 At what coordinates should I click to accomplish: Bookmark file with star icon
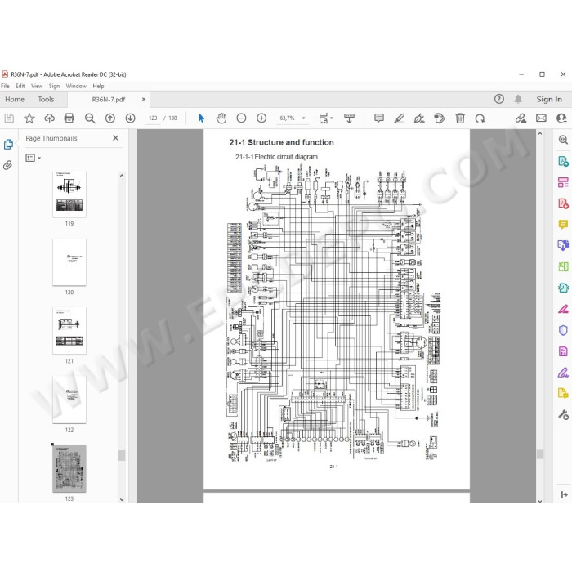(29, 118)
